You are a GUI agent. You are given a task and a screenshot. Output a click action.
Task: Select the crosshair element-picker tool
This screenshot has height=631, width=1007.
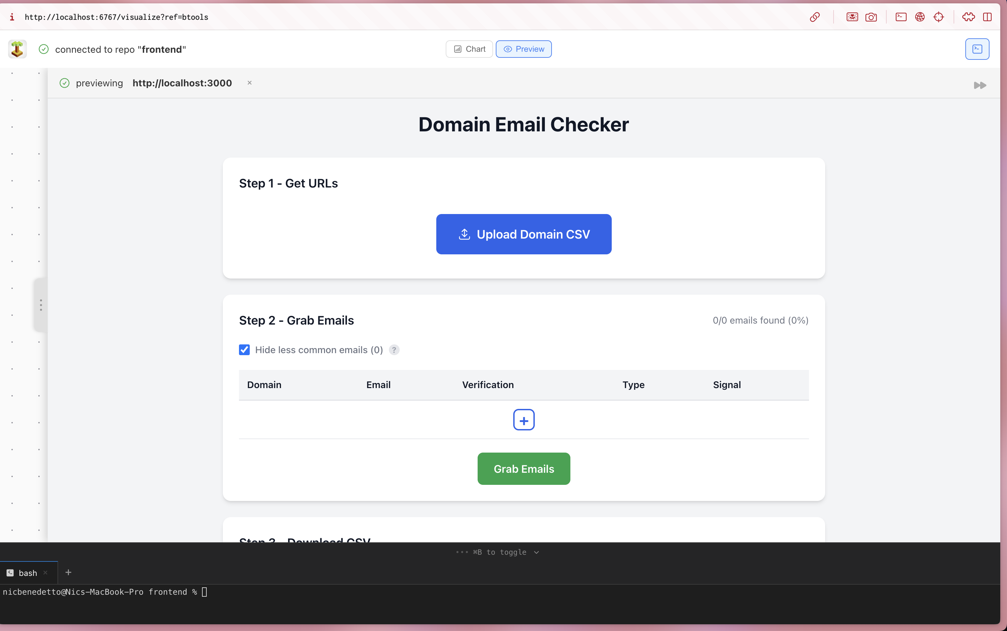(939, 17)
